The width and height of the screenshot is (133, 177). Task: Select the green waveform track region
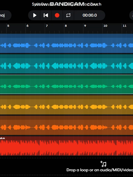(67, 84)
